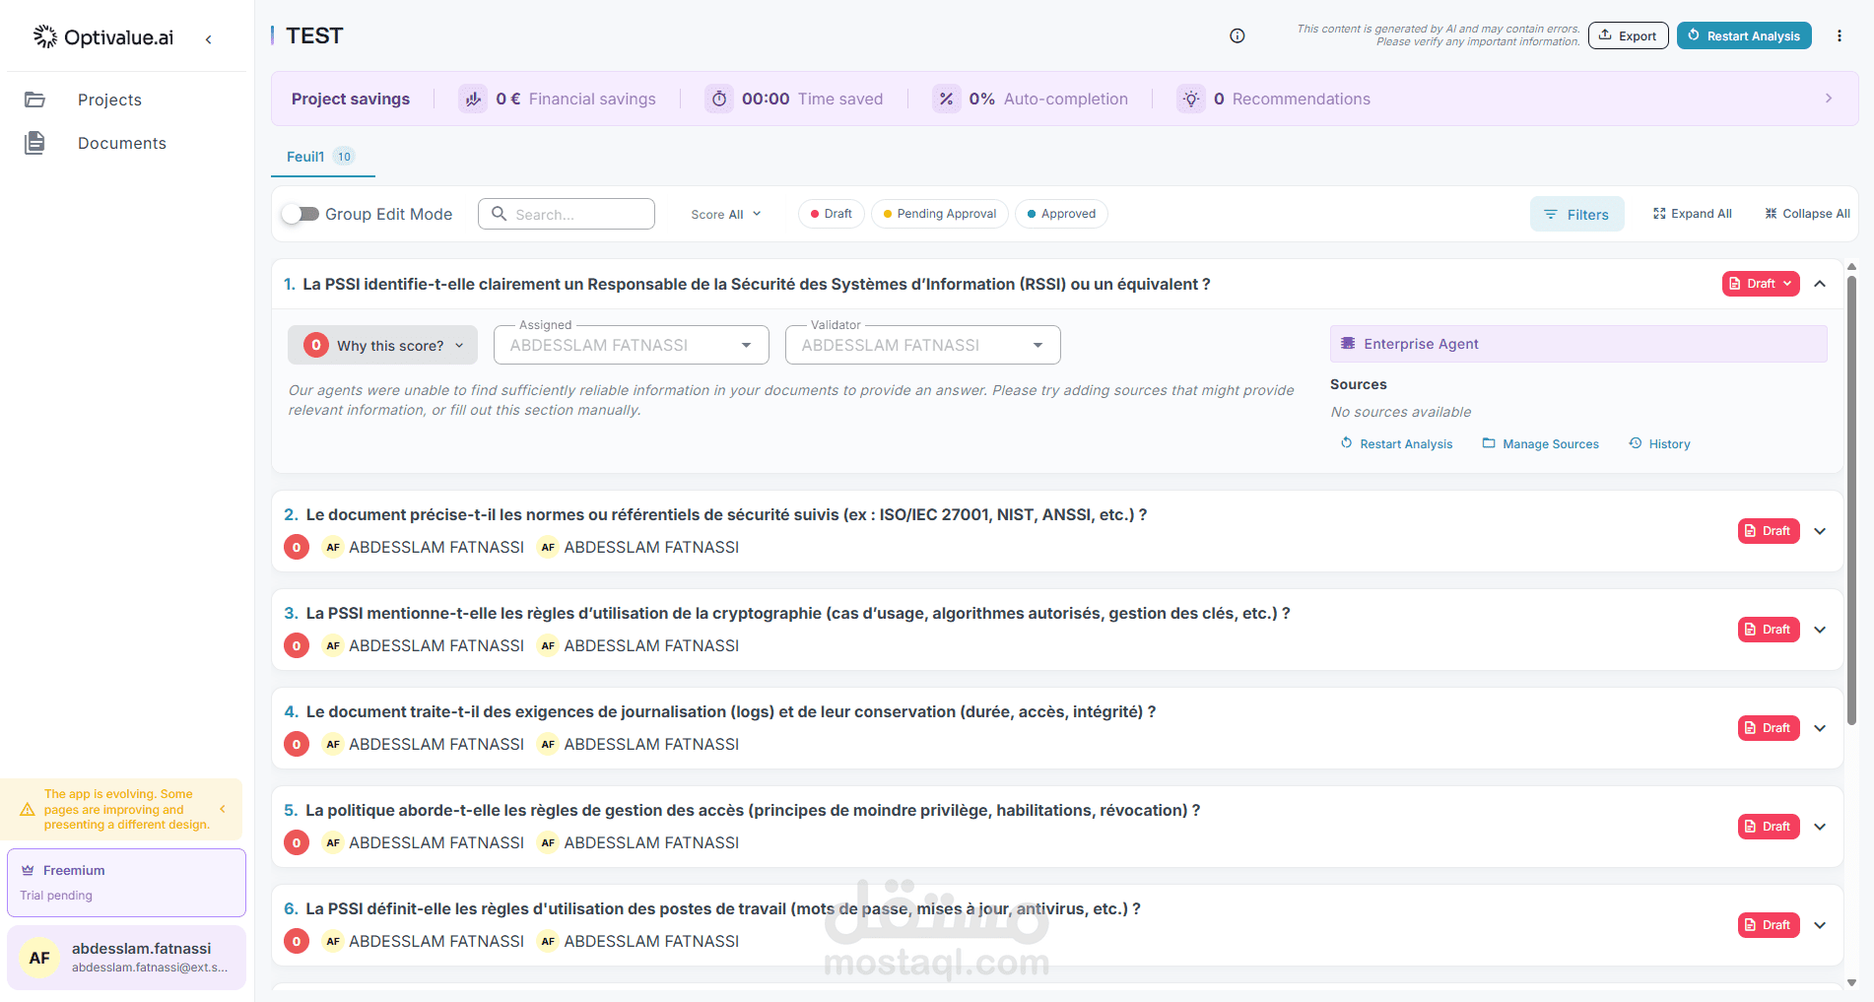This screenshot has width=1874, height=1002.
Task: Open Documents from the file icon
Action: pyautogui.click(x=35, y=143)
